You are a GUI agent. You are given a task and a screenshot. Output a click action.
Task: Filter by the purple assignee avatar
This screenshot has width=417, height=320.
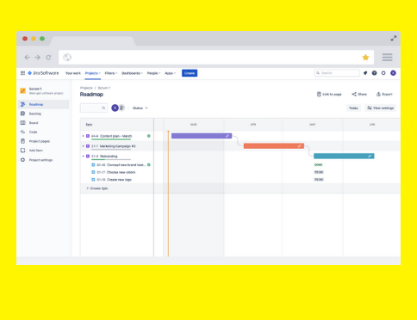click(115, 108)
